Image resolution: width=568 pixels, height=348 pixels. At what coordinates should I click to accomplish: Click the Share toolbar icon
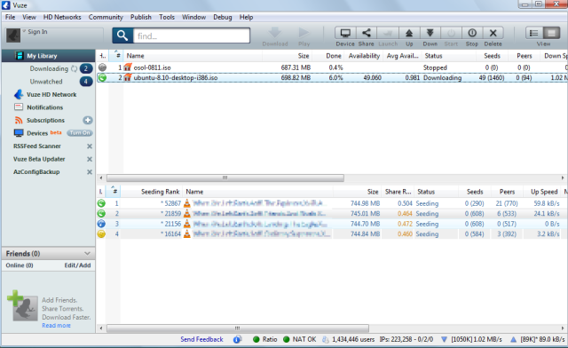[x=367, y=33]
